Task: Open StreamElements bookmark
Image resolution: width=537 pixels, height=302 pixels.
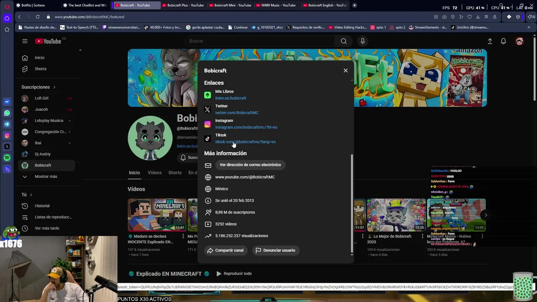Action: coord(428,27)
